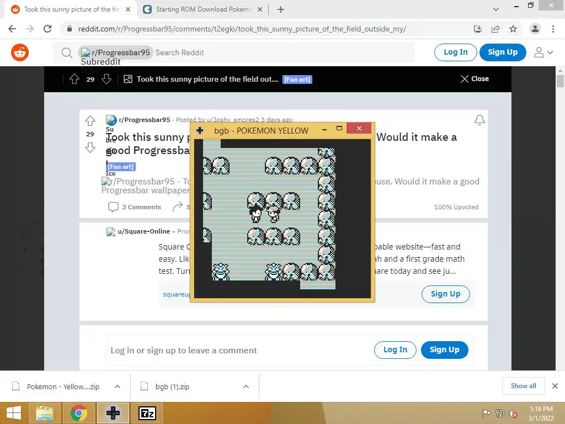Open Chrome's three-dot menu
565x424 pixels.
pos(553,29)
